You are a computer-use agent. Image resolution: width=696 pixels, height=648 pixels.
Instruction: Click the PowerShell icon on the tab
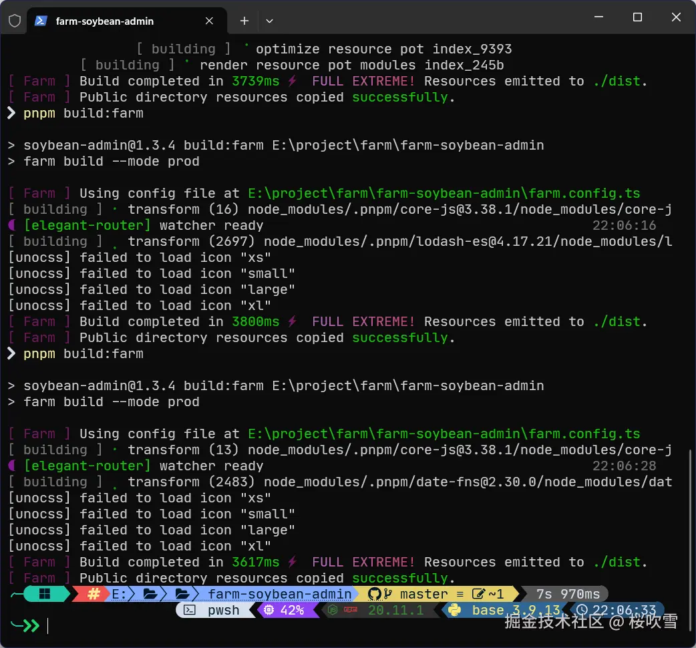point(41,21)
